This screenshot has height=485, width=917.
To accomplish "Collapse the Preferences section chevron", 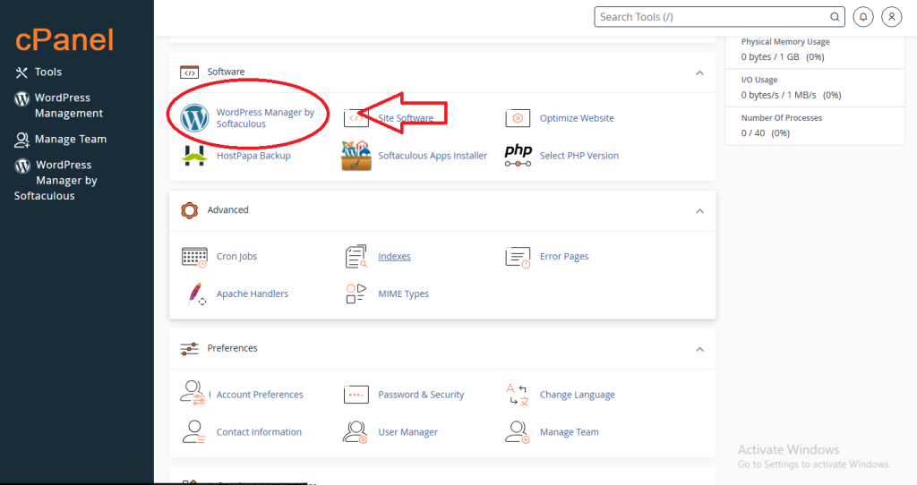I will click(699, 350).
